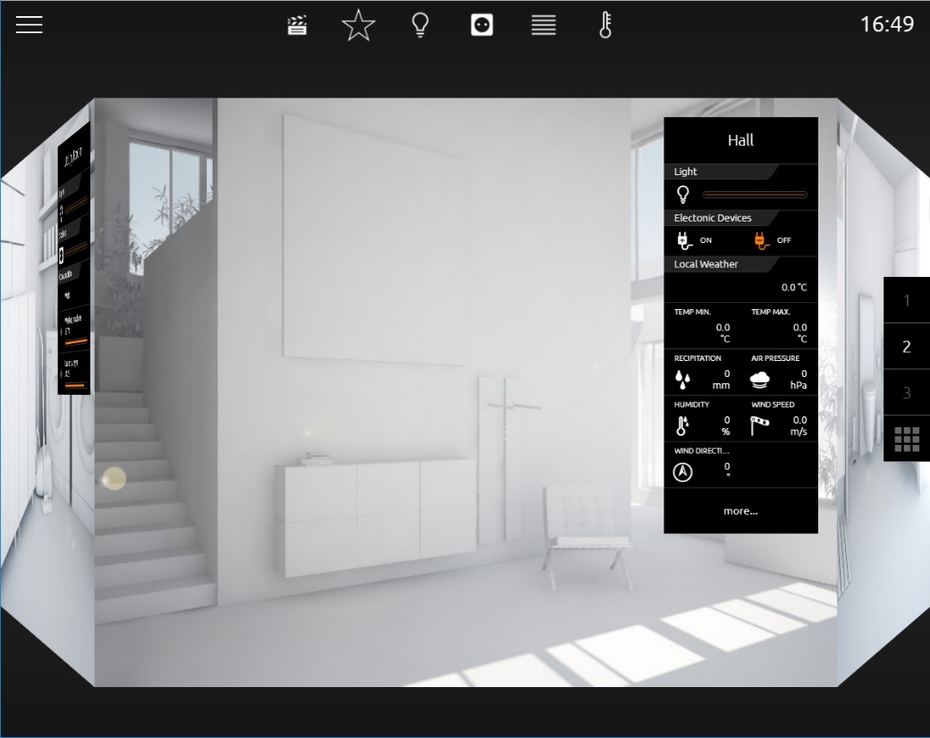Toggle the Hall light bulb

(x=683, y=195)
